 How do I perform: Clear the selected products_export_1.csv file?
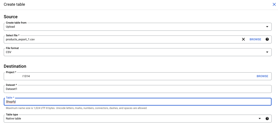click(x=243, y=39)
